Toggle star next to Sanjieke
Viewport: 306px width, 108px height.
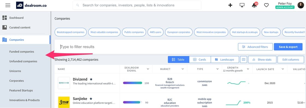pos(91,99)
